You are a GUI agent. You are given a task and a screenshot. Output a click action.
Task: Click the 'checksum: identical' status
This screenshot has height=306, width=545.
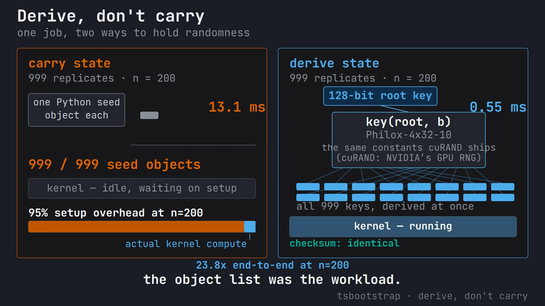tap(345, 243)
